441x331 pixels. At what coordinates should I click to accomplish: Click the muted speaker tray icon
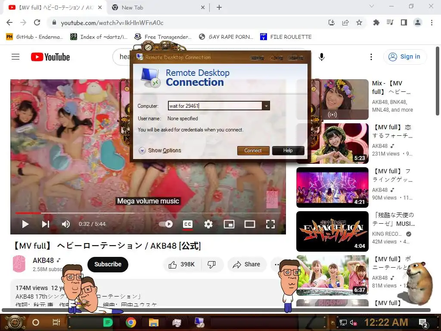coord(353,322)
